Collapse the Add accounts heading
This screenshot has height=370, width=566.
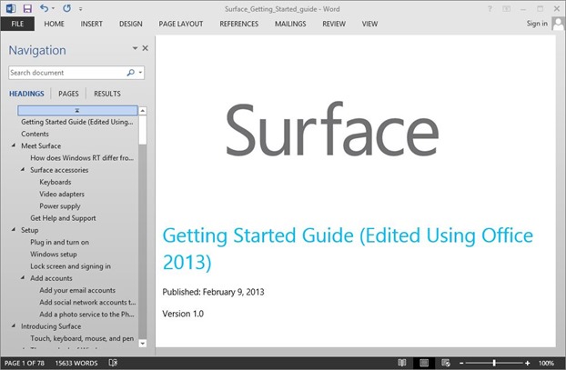tap(23, 278)
